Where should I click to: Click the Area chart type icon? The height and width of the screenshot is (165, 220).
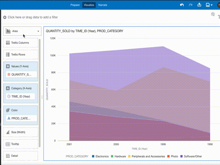[8, 31]
